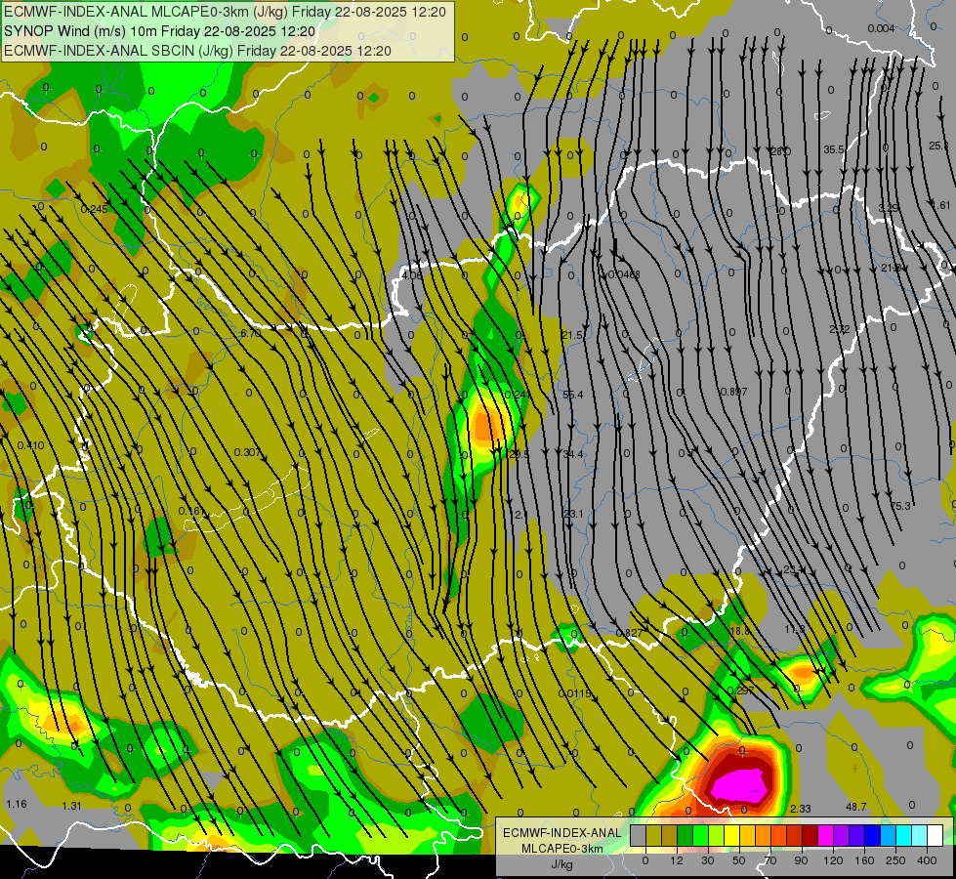Click the map value 0.827
The height and width of the screenshot is (879, 956).
point(629,633)
